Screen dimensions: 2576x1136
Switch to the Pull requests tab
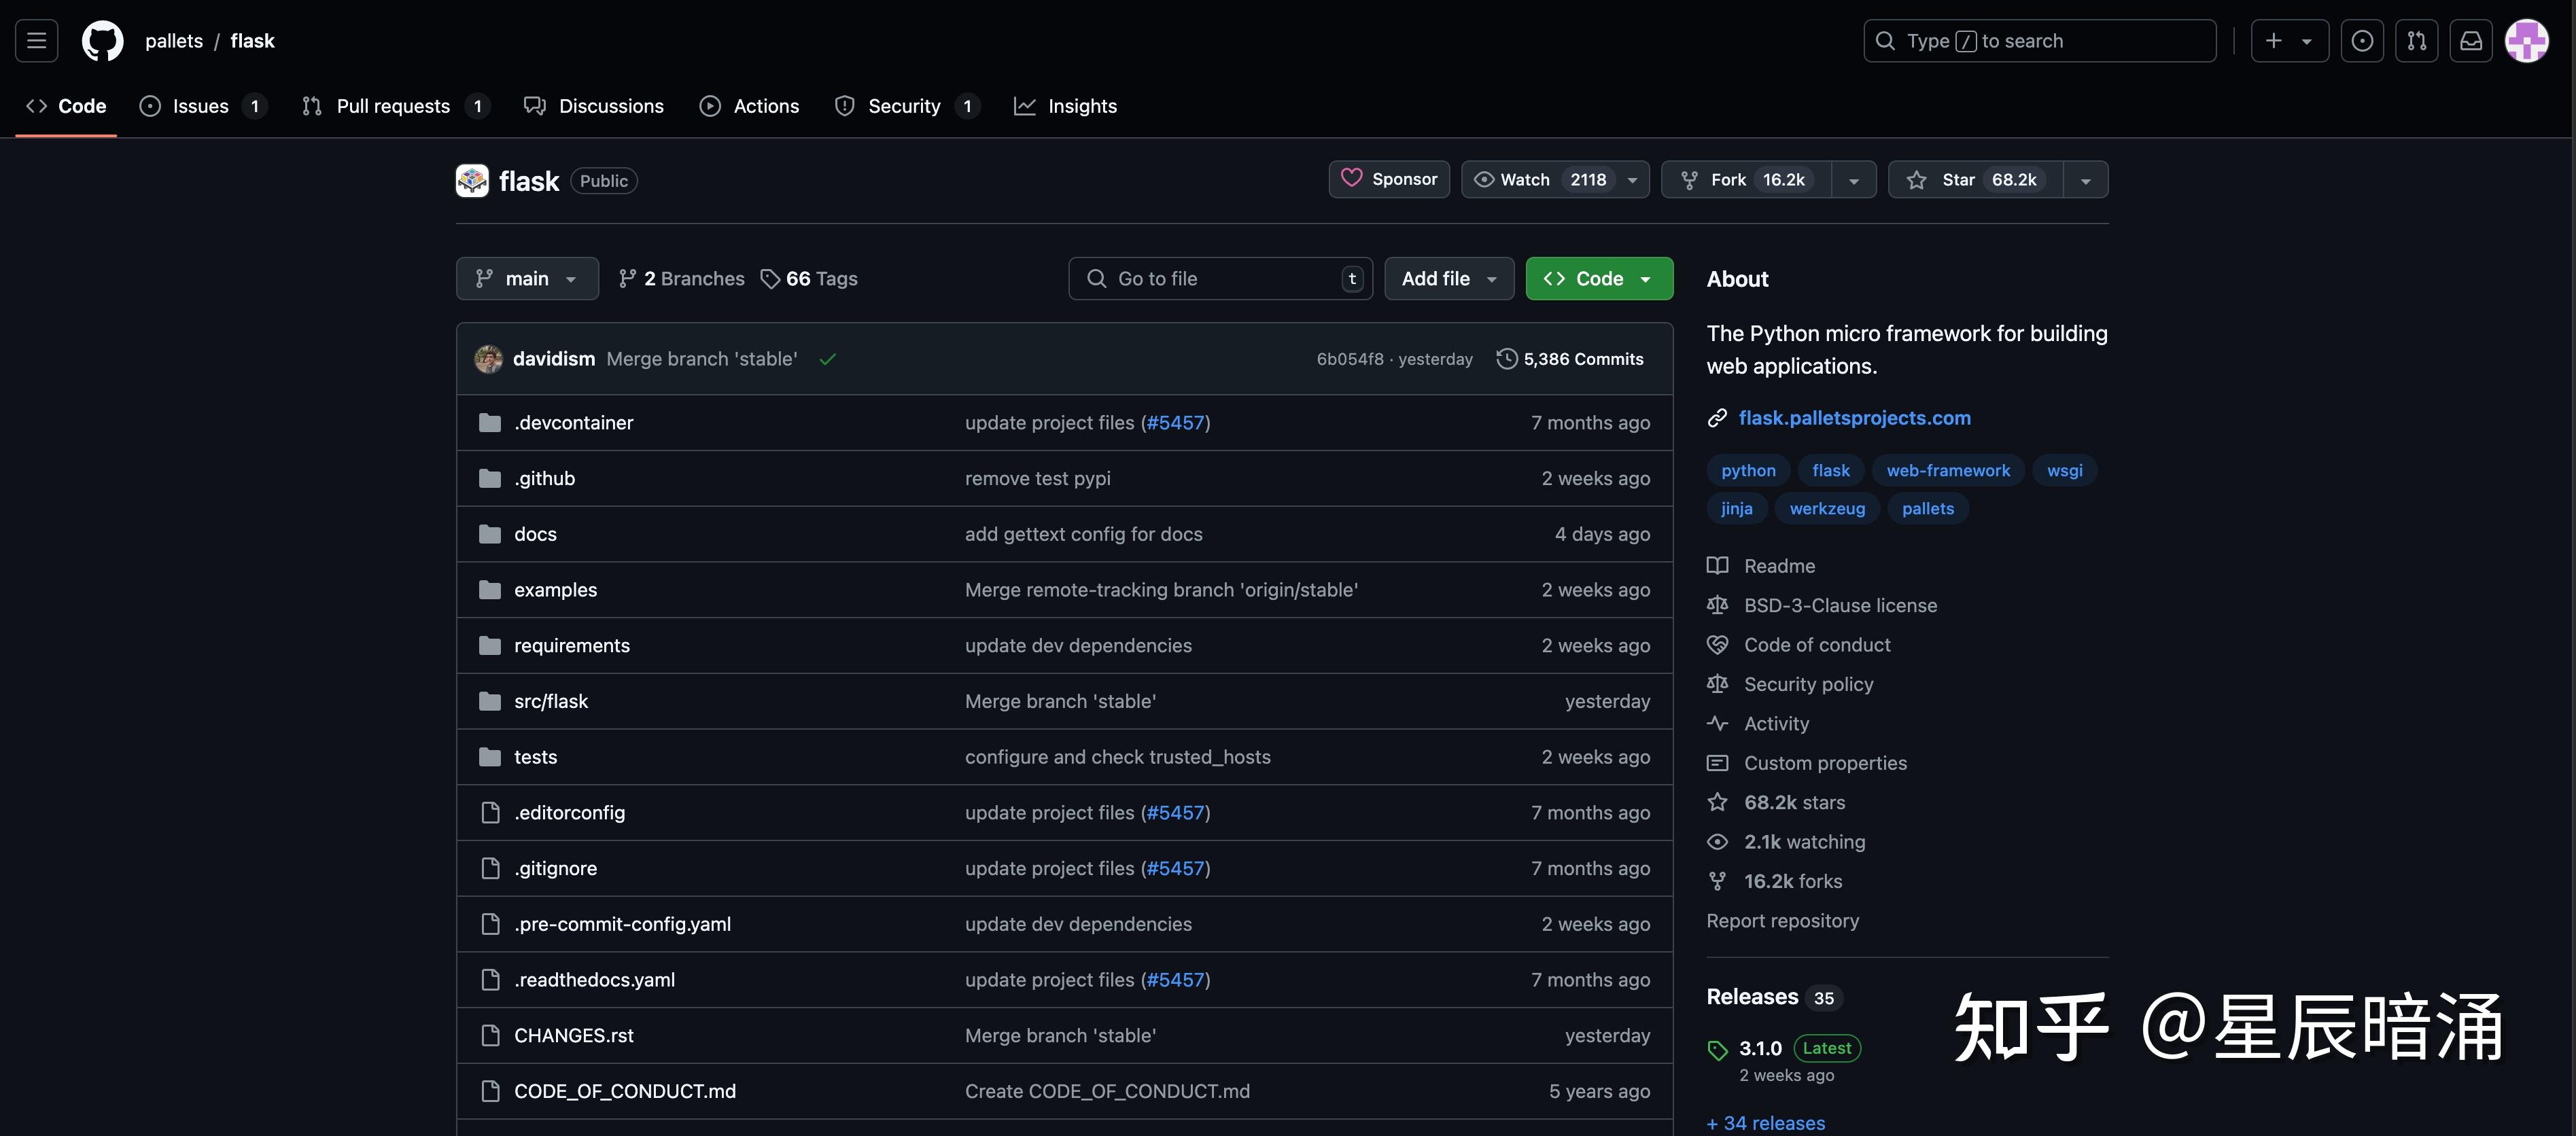pyautogui.click(x=393, y=106)
